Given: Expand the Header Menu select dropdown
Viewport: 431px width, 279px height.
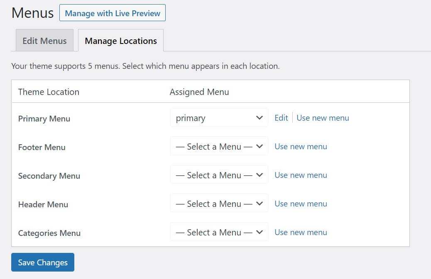Looking at the screenshot, I should (x=219, y=204).
